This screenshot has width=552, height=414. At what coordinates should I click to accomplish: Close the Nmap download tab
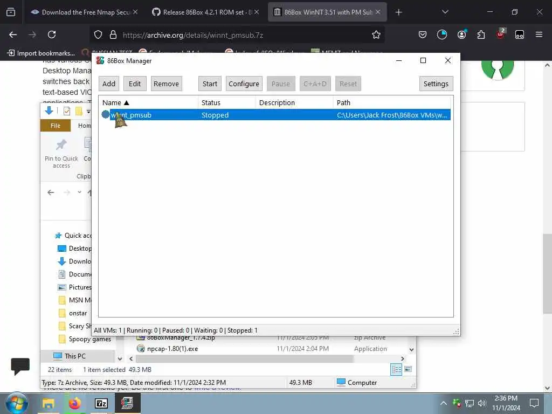click(135, 12)
